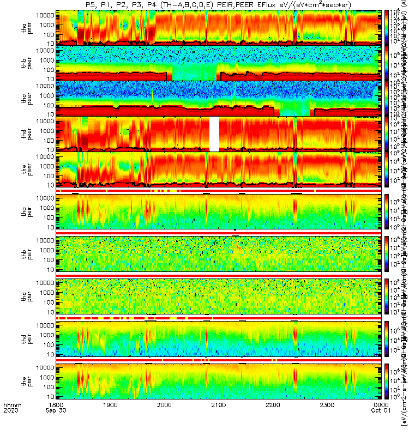Click the thc peer electron spectrogram panel
Screen dimensions: 409x436
coord(219,99)
